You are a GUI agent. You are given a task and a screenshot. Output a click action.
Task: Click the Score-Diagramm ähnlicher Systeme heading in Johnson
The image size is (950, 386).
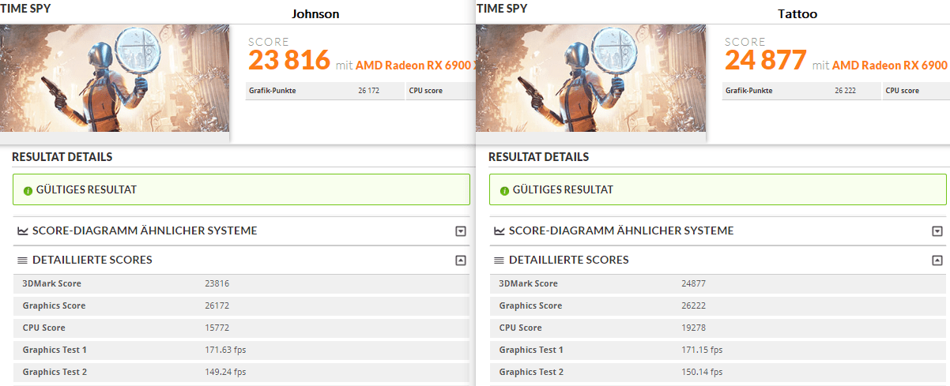click(145, 230)
